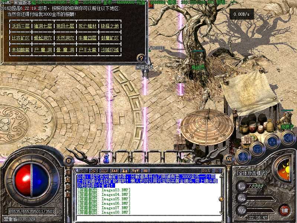
Task: Click the golden chat scrollbar knob
Action: [x=221, y=199]
